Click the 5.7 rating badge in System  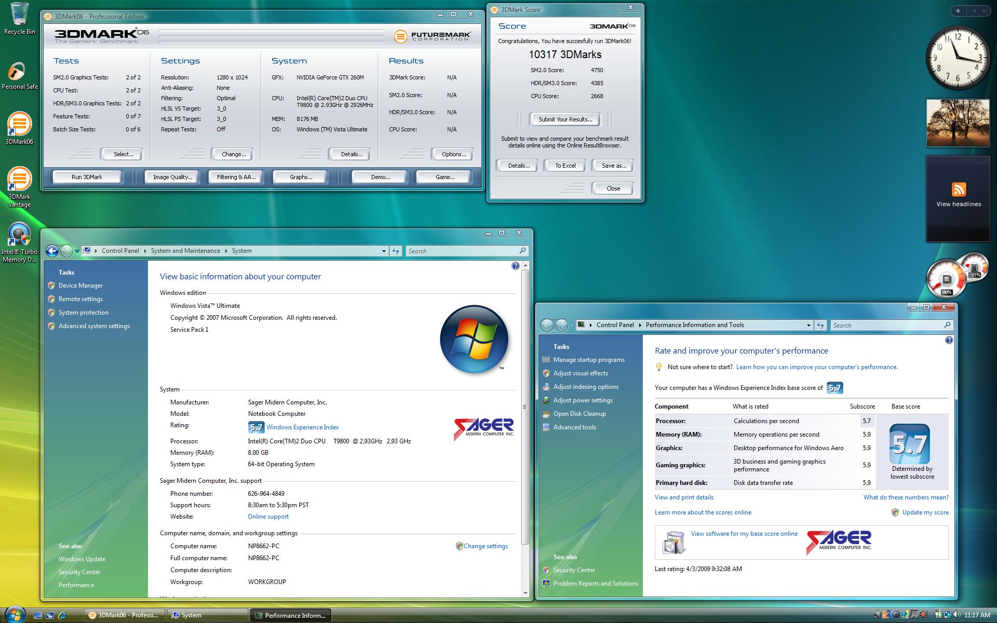[256, 427]
